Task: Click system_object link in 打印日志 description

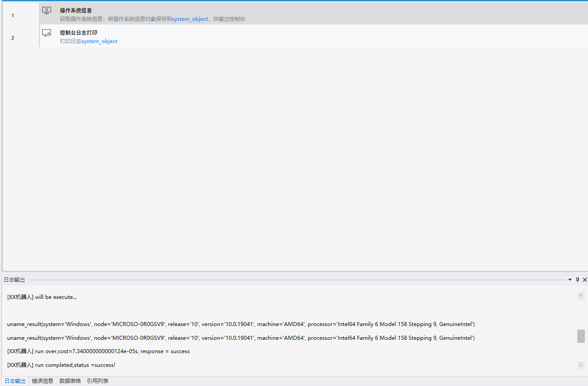Action: click(99, 41)
